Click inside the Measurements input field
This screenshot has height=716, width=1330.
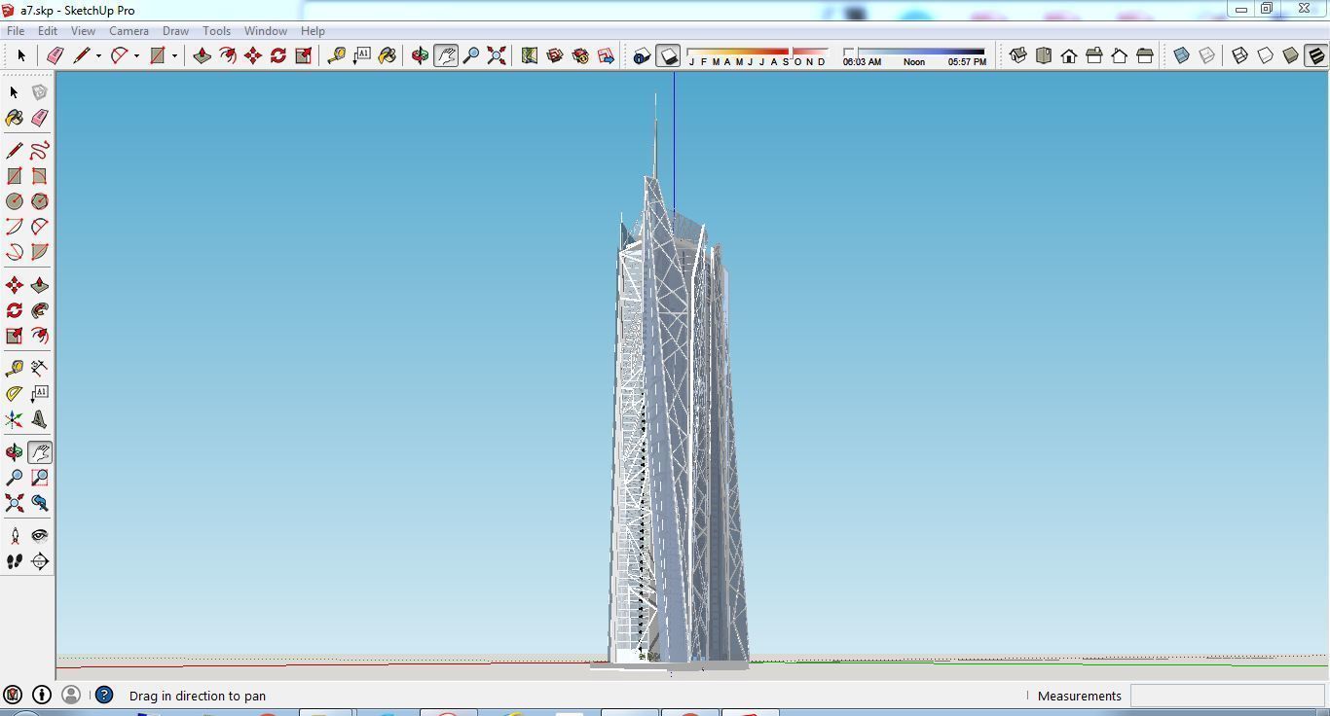[x=1227, y=696]
